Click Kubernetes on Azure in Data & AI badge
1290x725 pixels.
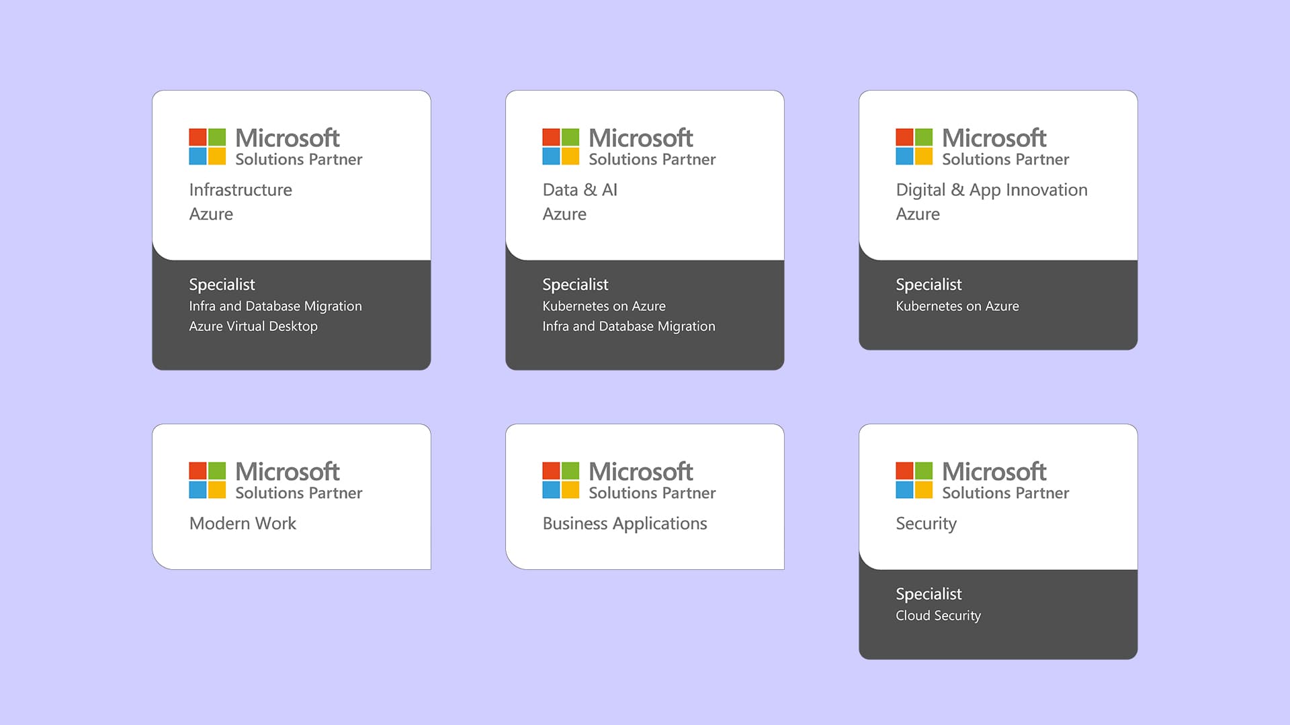pyautogui.click(x=603, y=306)
